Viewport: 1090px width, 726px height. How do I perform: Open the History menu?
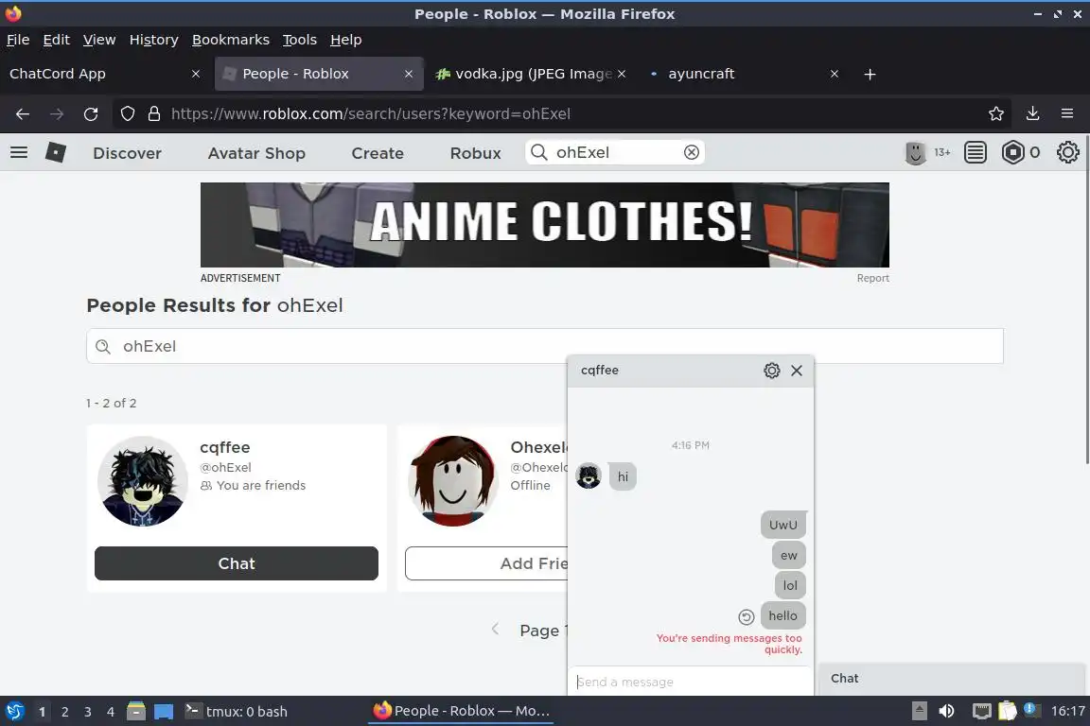pyautogui.click(x=153, y=40)
